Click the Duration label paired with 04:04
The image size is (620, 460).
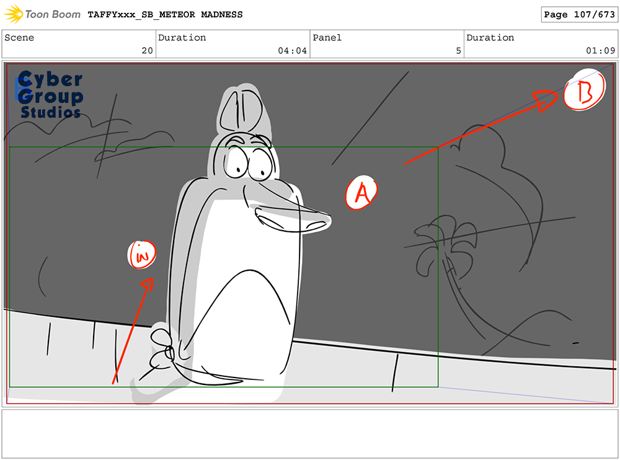[x=182, y=38]
